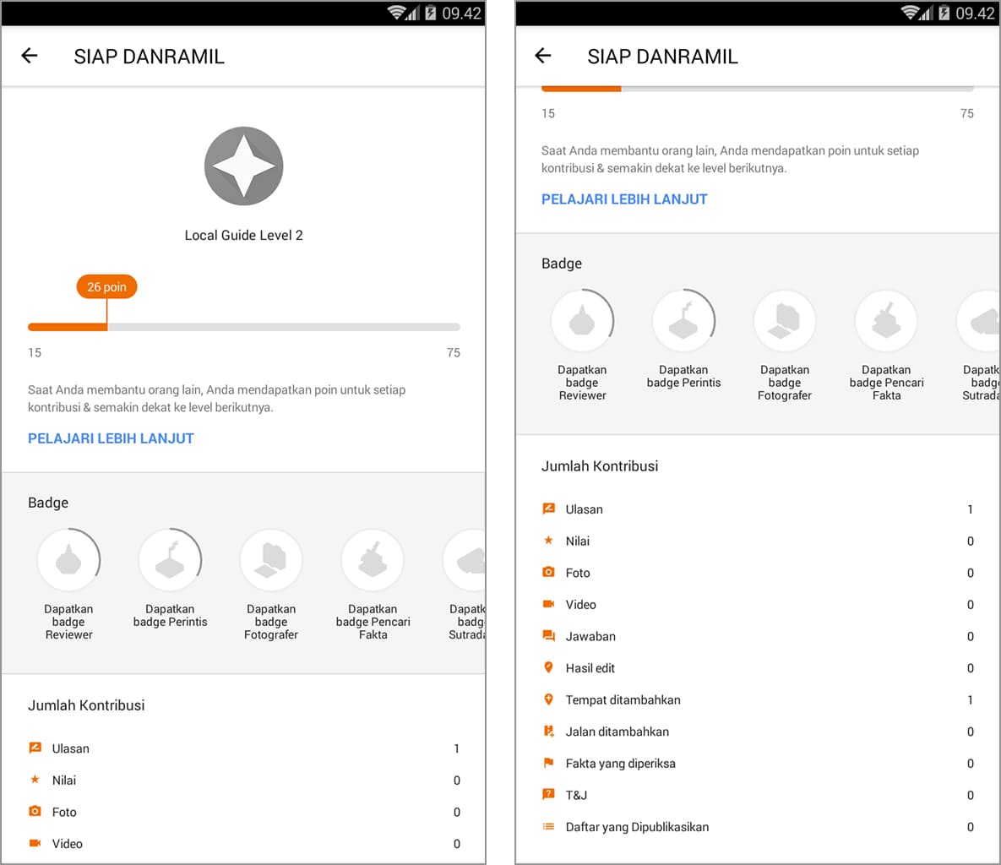1001x865 pixels.
Task: Tap Fotografer badge icon in right screen
Action: pyautogui.click(x=785, y=321)
